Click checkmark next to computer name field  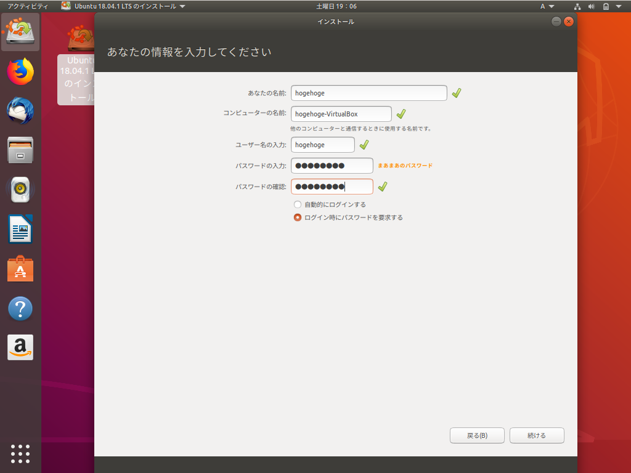coord(401,114)
